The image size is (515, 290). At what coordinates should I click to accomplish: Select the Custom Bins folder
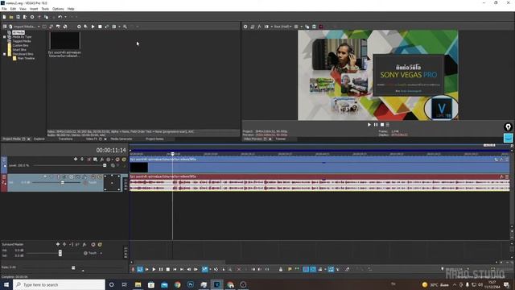[20, 45]
